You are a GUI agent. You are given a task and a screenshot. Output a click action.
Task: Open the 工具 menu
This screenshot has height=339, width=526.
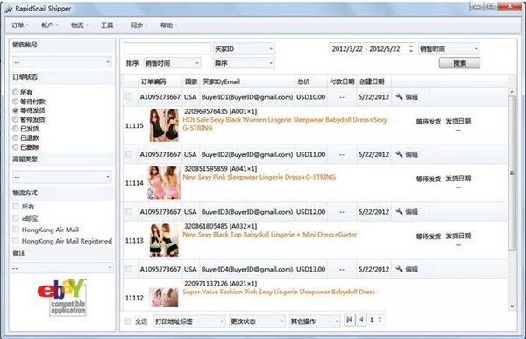(x=110, y=25)
